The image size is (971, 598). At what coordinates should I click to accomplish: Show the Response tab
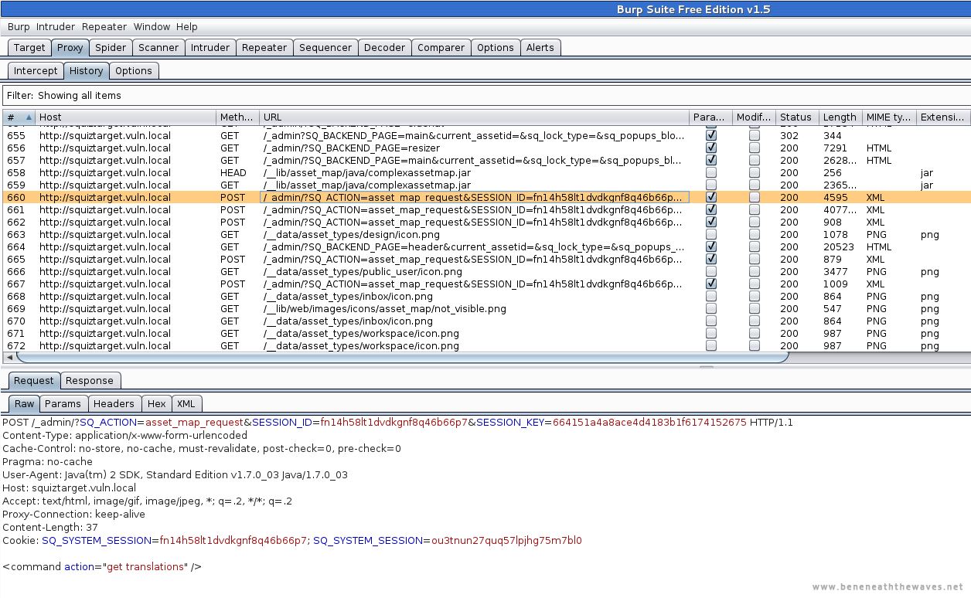[x=90, y=380]
